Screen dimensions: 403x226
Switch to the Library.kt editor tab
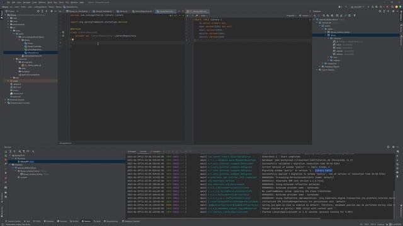(x=122, y=11)
